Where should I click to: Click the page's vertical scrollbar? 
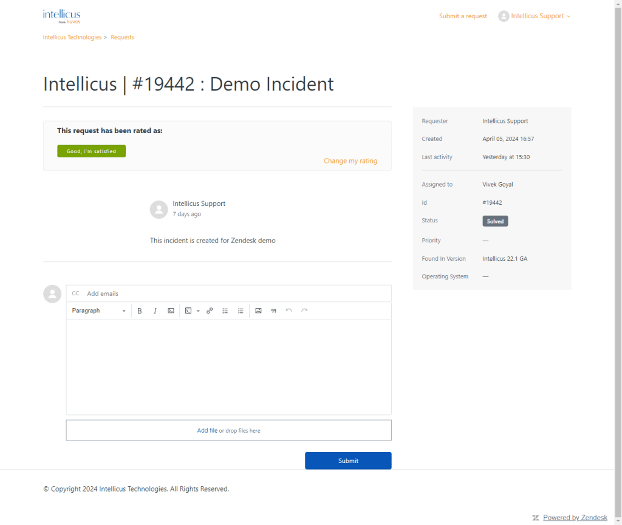point(618,262)
